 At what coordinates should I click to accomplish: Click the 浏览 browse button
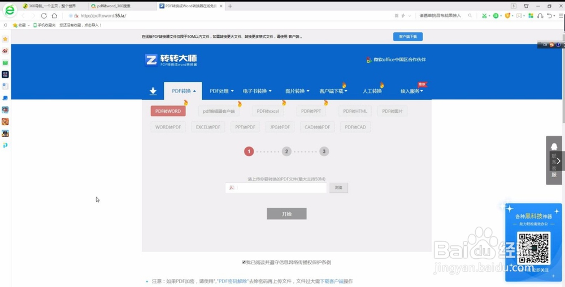click(338, 188)
